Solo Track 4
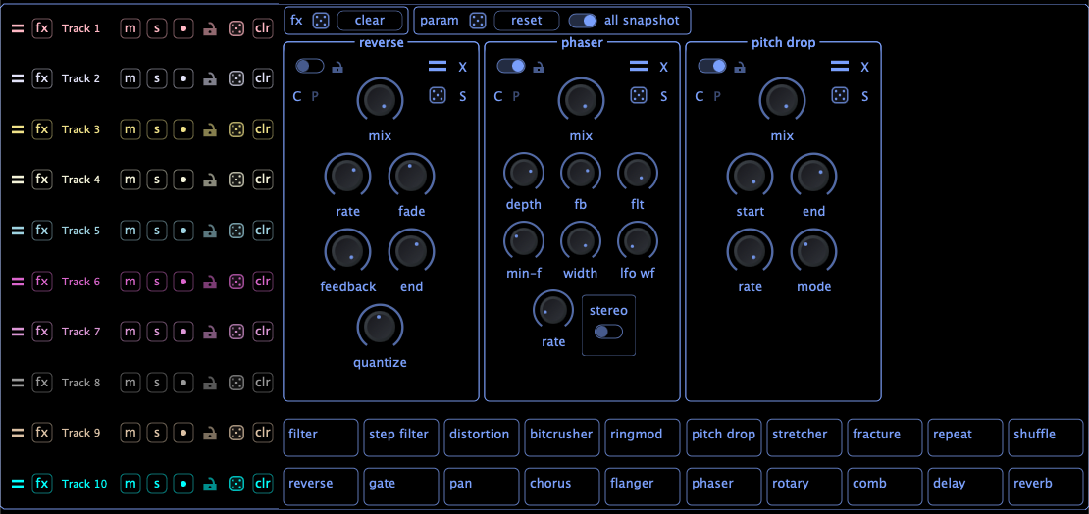This screenshot has width=1089, height=514. [x=157, y=180]
